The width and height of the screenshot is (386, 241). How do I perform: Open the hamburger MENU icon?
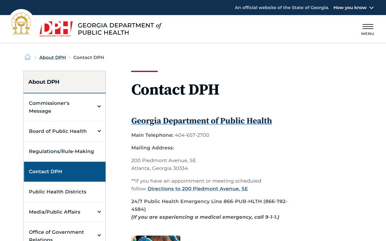(x=368, y=30)
